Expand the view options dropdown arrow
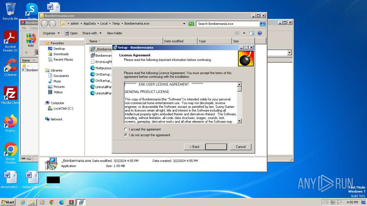 click(244, 33)
